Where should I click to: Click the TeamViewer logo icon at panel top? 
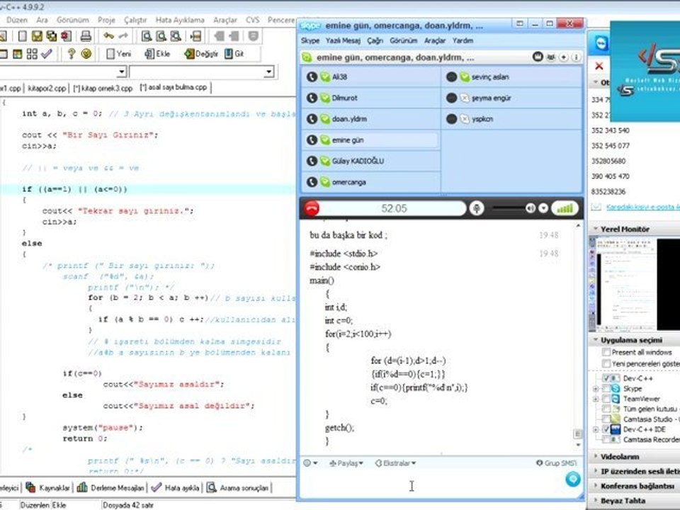601,43
